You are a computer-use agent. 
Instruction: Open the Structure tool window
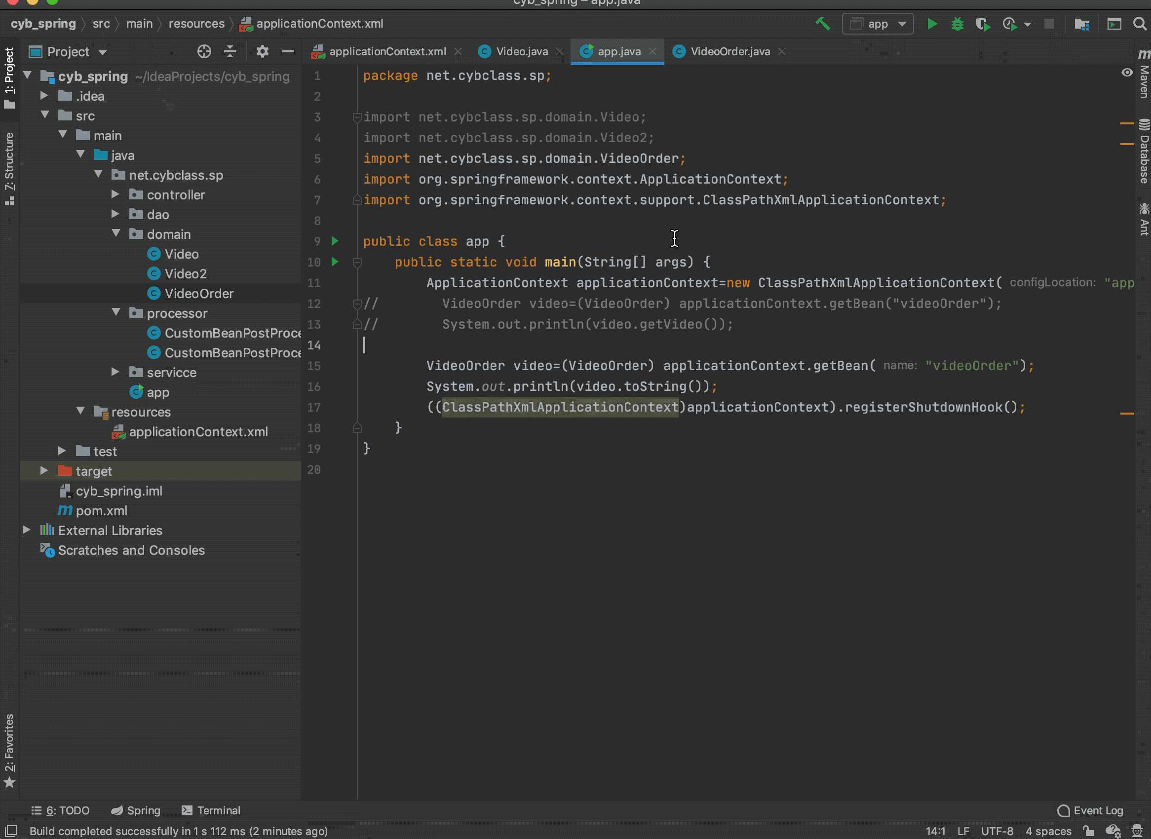(x=9, y=169)
